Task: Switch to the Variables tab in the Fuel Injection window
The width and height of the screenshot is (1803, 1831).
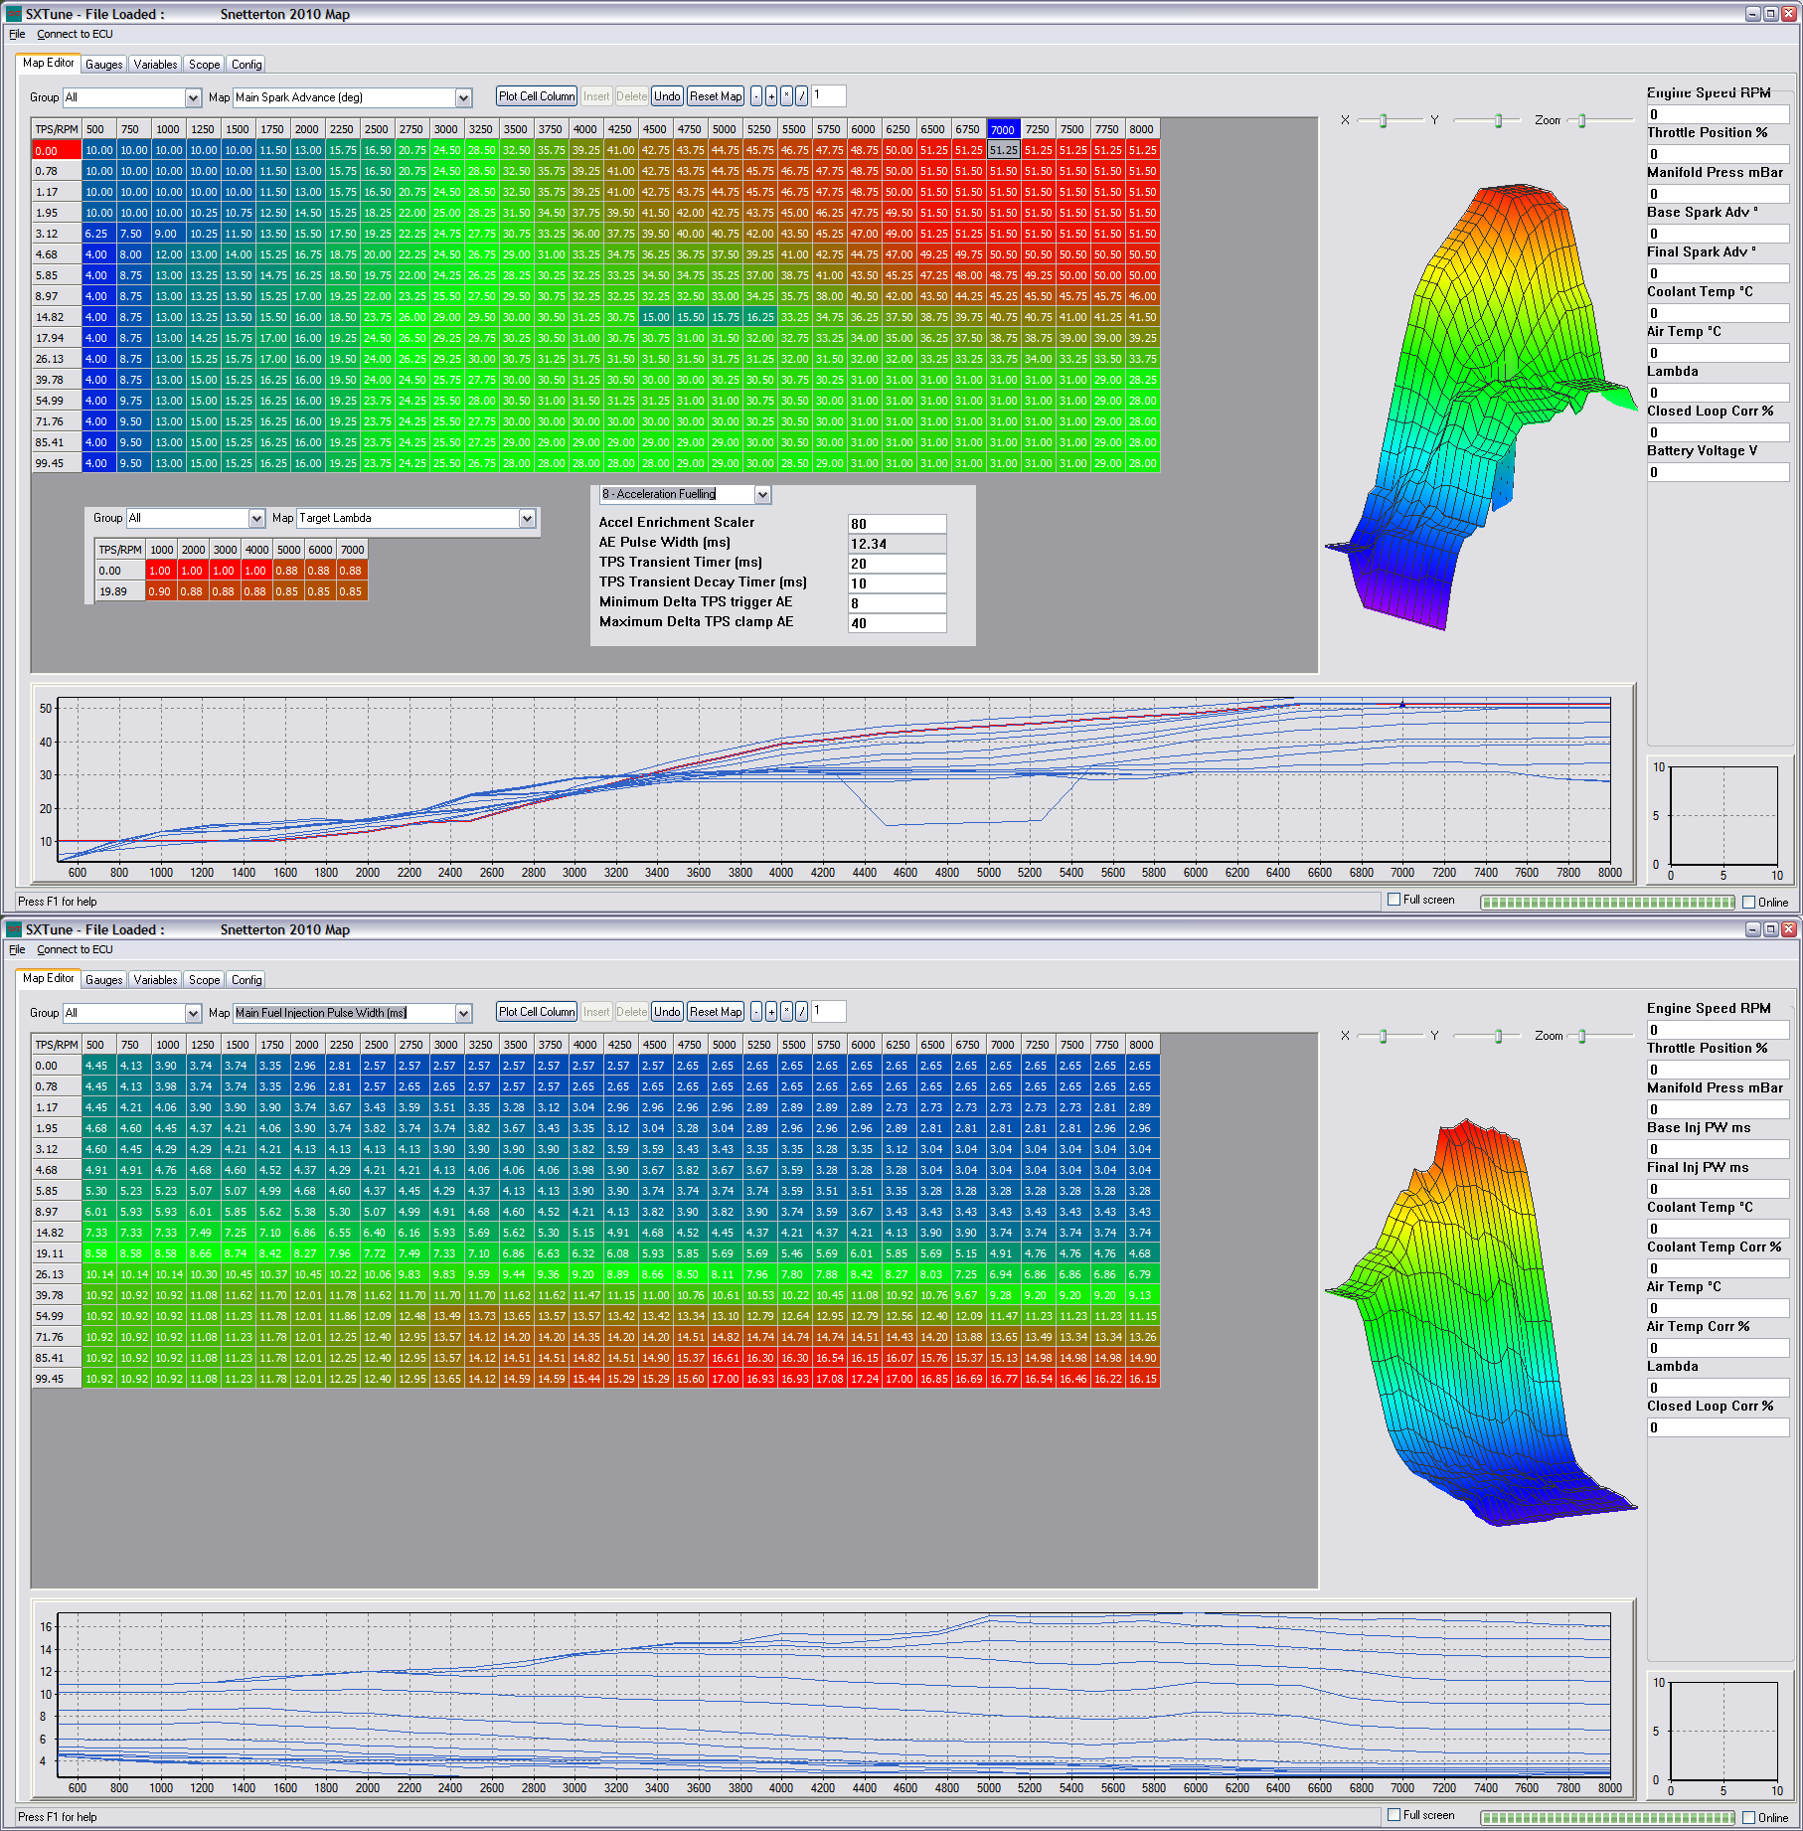Action: pyautogui.click(x=156, y=980)
